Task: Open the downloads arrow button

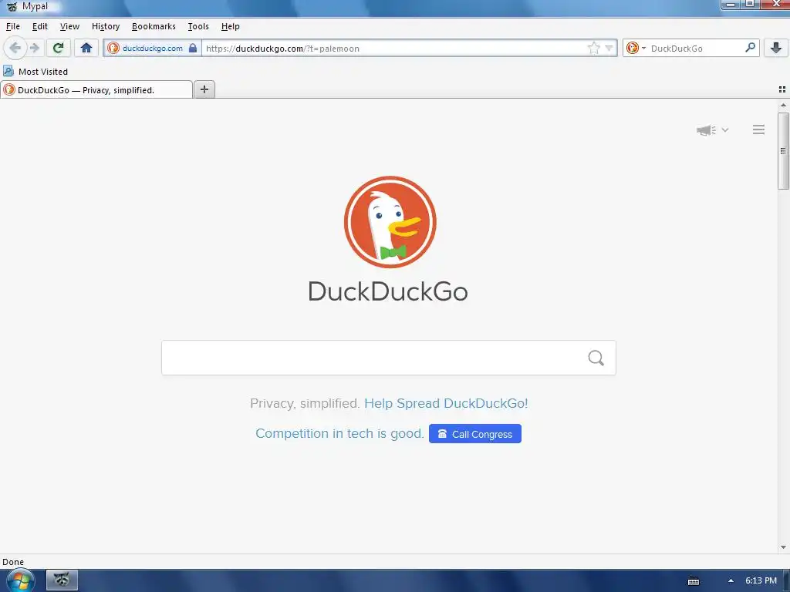Action: [776, 49]
